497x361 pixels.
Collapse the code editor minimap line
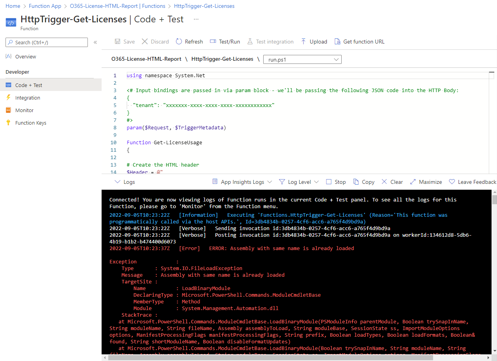pos(492,72)
